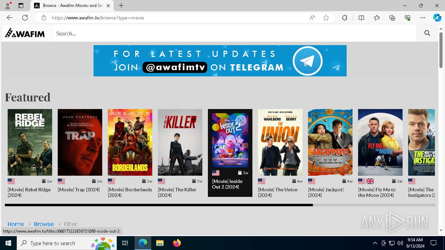The height and width of the screenshot is (250, 445).
Task: Click '[Movie] Borderlands (2024)' title link
Action: (x=130, y=192)
